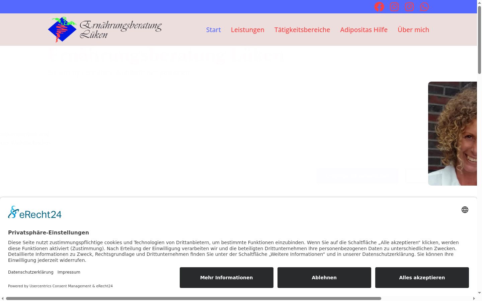Open the Impressum link
This screenshot has width=482, height=301.
tap(69, 272)
